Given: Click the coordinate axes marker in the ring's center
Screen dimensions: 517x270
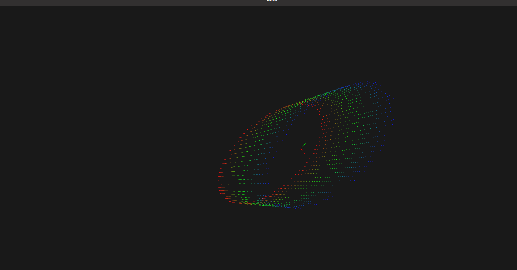Looking at the screenshot, I should (303, 148).
